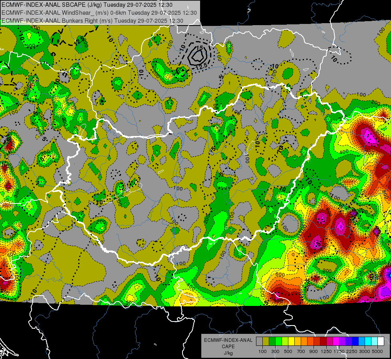Click the grey swatch left of 100
Screen dimensions: 391x359
point(259,341)
